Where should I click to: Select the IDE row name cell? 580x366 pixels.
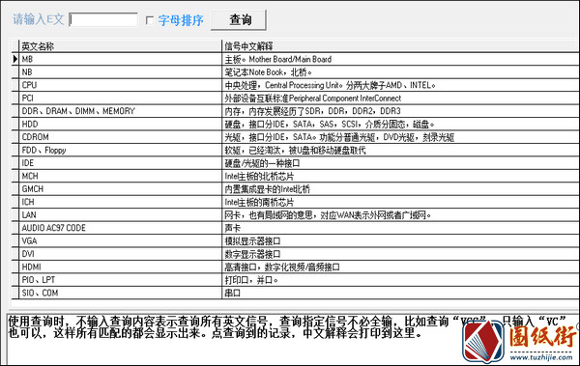(120, 163)
